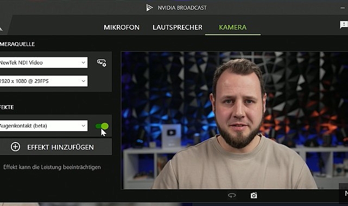Switch to the LAUTSPRECHER tab
This screenshot has width=348, height=206.
coord(178,27)
